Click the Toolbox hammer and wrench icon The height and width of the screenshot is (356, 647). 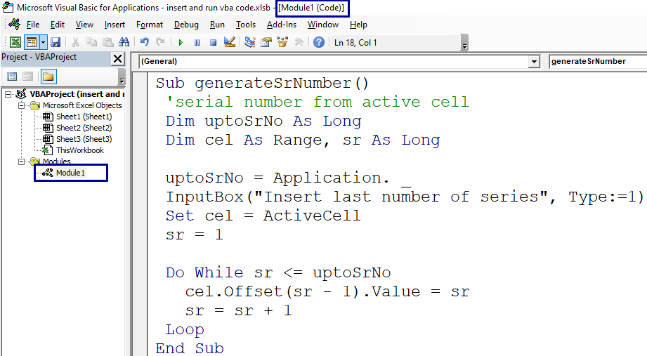click(x=299, y=42)
